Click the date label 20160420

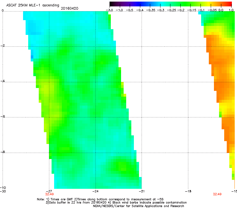69,8
